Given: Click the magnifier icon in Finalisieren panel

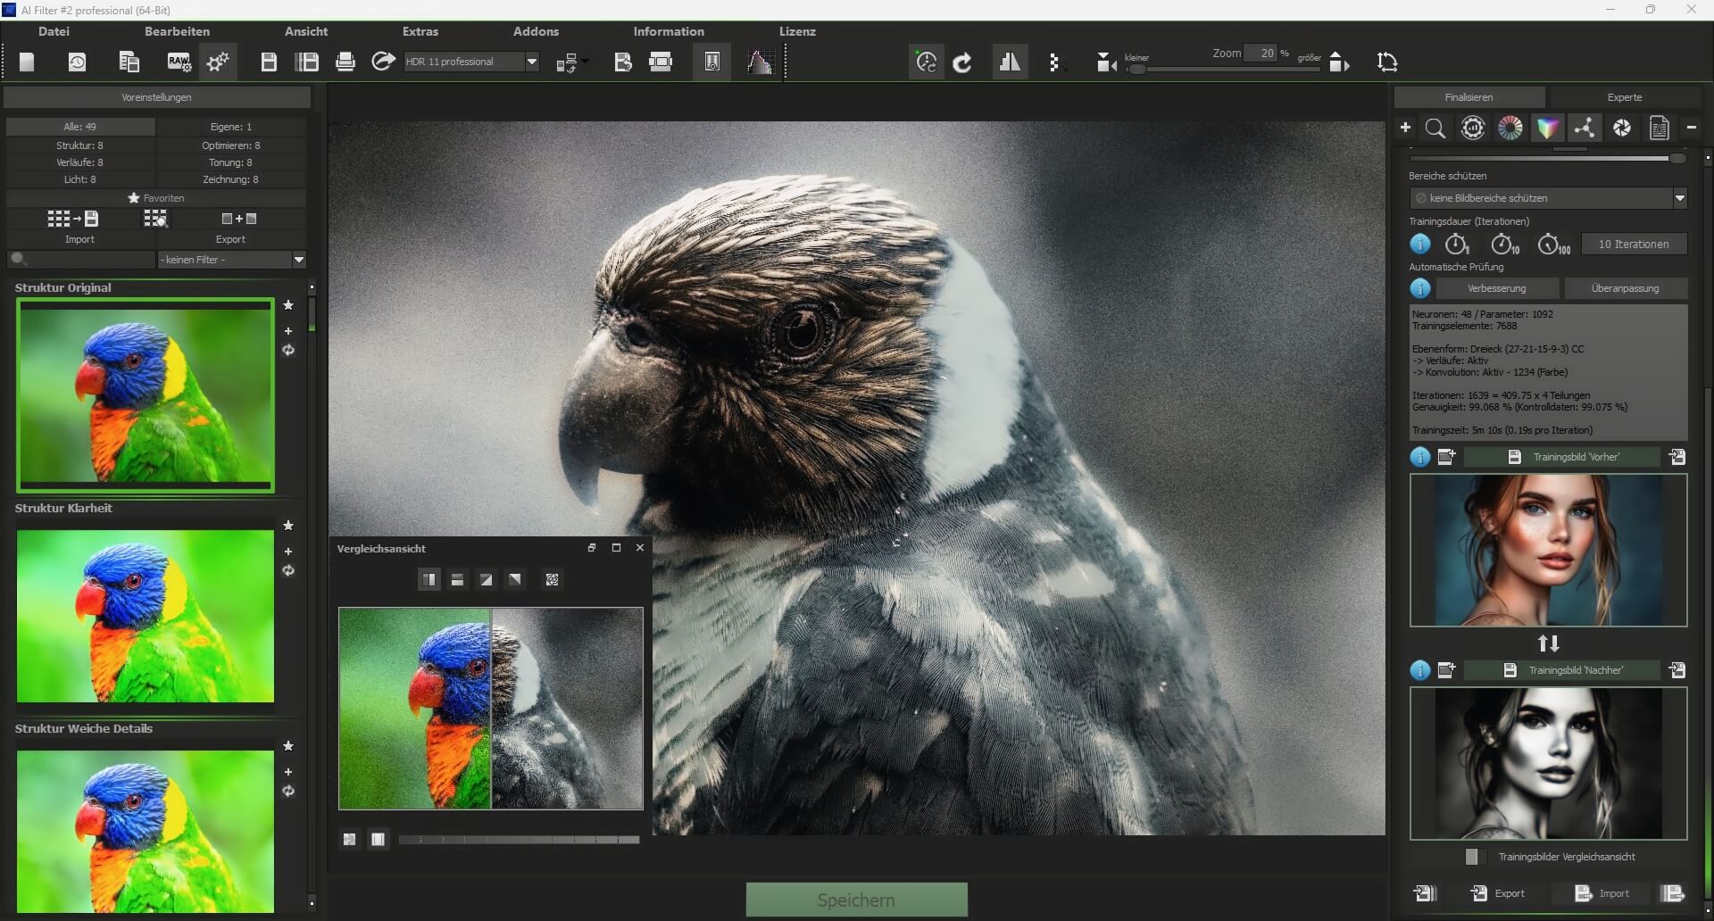Looking at the screenshot, I should (1435, 129).
